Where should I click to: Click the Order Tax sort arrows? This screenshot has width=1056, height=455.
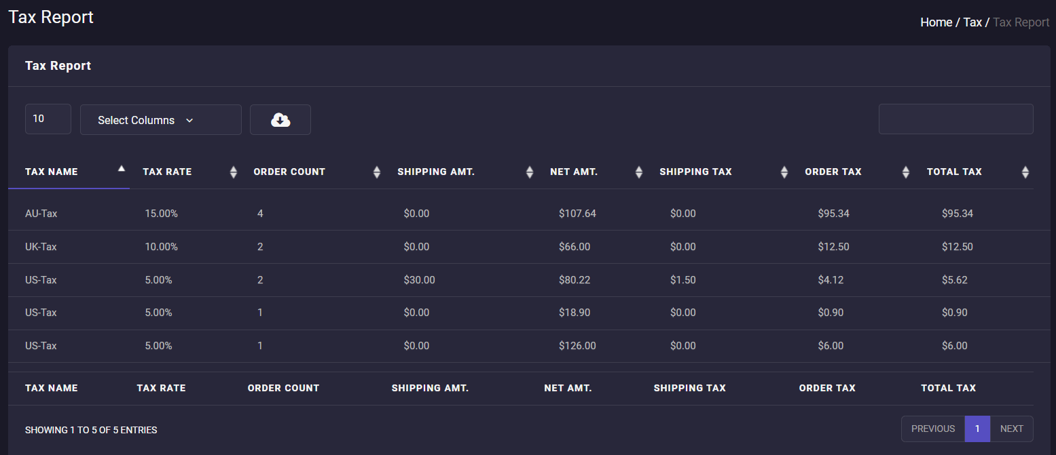click(905, 172)
